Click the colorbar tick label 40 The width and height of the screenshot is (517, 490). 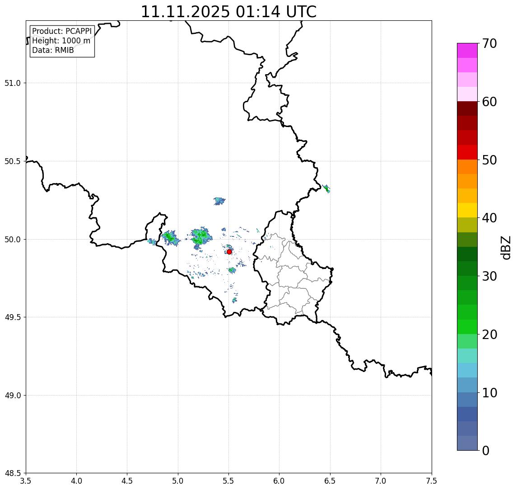click(x=489, y=218)
